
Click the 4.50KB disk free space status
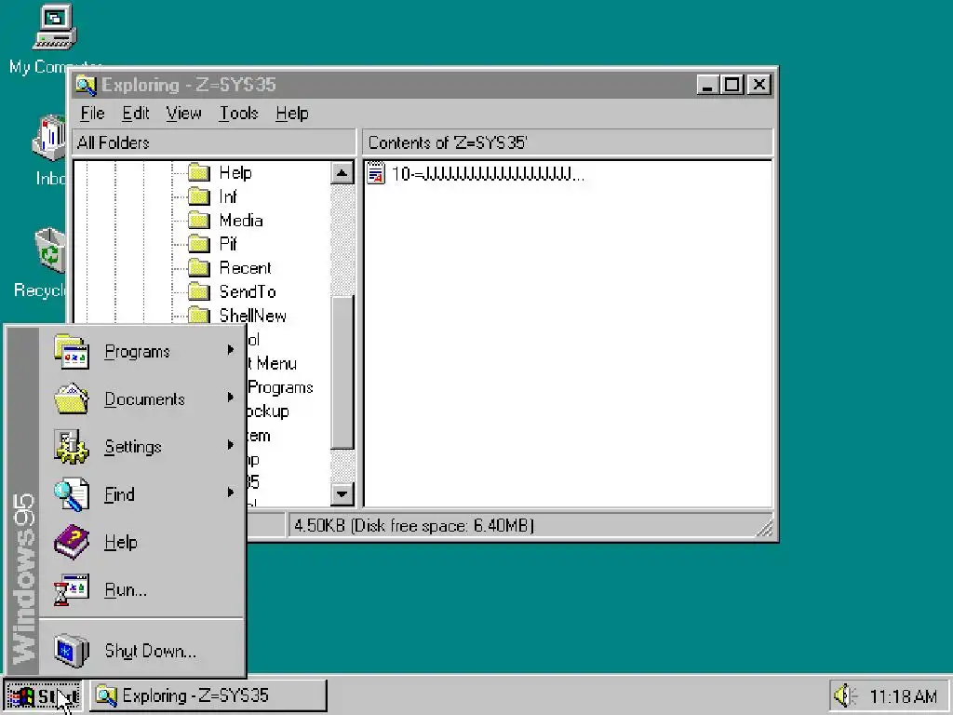coord(413,526)
